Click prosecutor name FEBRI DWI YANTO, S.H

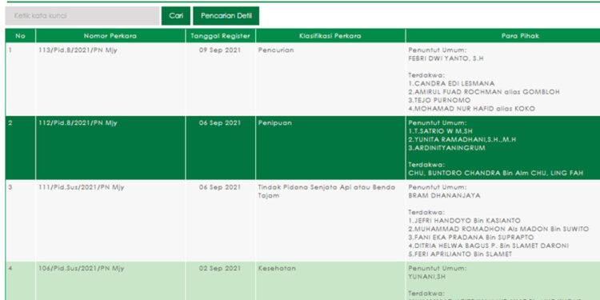(446, 58)
